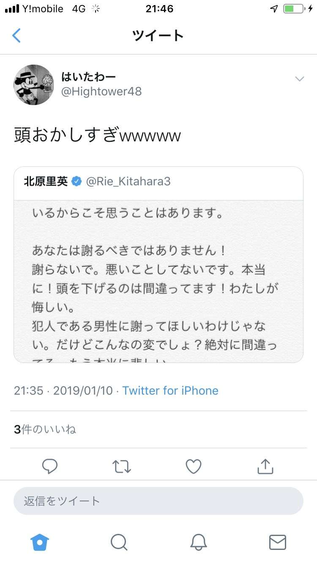This screenshot has width=317, height=563.
Task: View the 3件のいいね likes list
Action: [45, 430]
